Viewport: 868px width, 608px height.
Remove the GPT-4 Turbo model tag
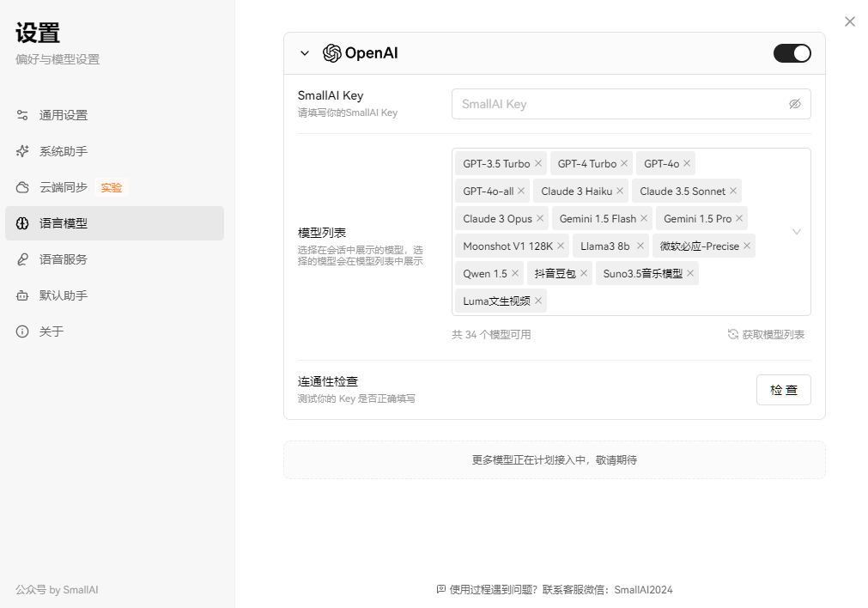click(624, 163)
